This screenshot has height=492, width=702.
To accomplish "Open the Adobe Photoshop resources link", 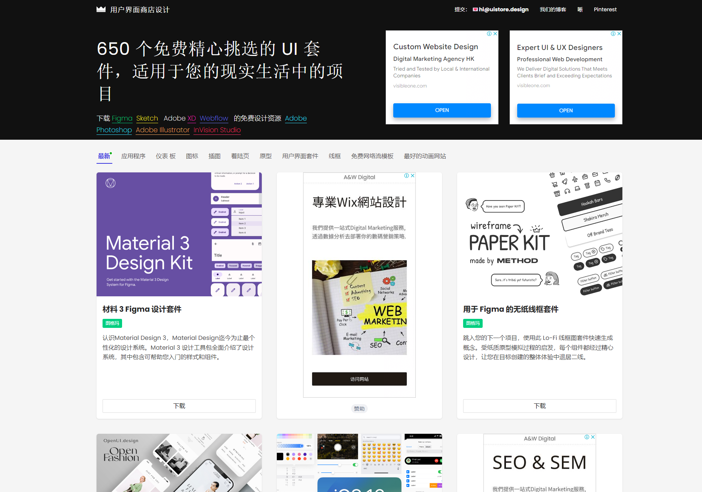I will pos(114,130).
